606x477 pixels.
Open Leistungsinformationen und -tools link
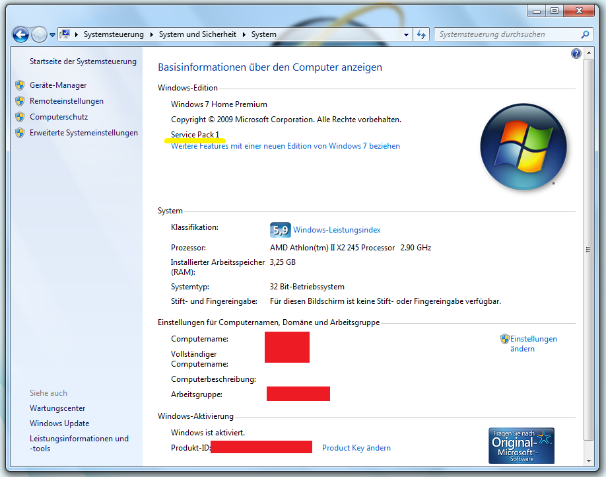pos(79,443)
